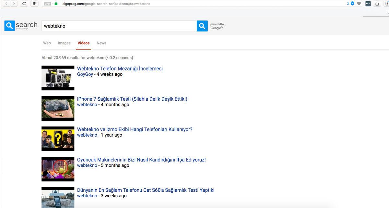Click the heart favorites icon in the toolbar
This screenshot has height=208, width=389.
359,4
